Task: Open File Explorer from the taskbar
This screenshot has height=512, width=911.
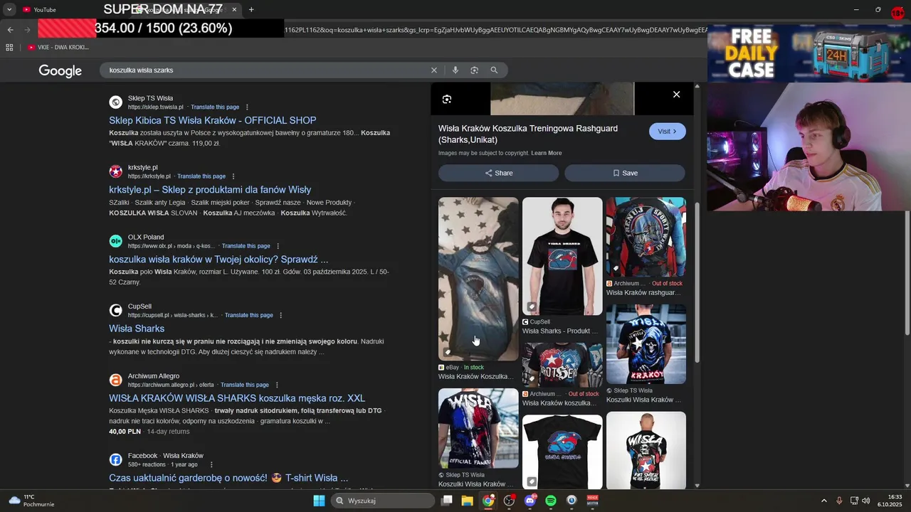Action: pos(467,501)
